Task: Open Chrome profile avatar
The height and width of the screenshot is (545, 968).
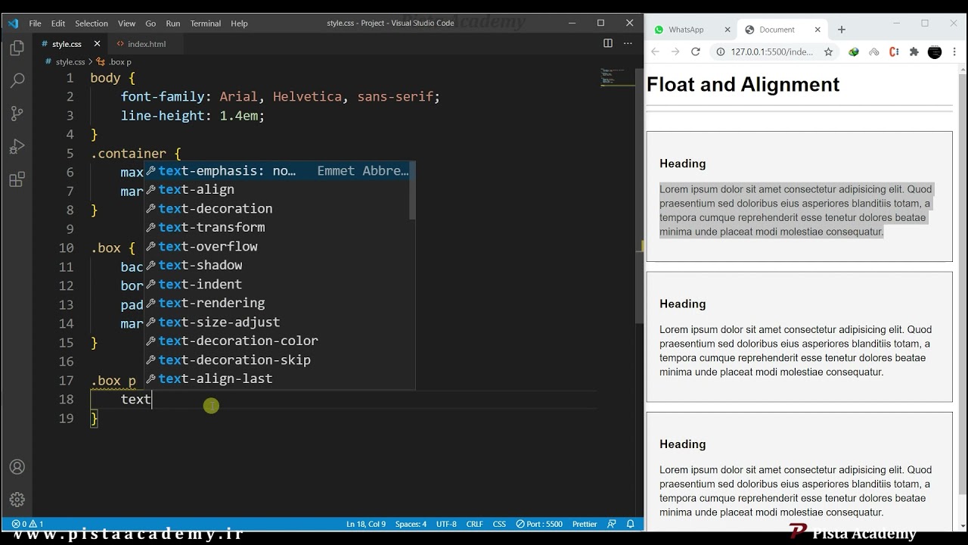Action: point(935,52)
